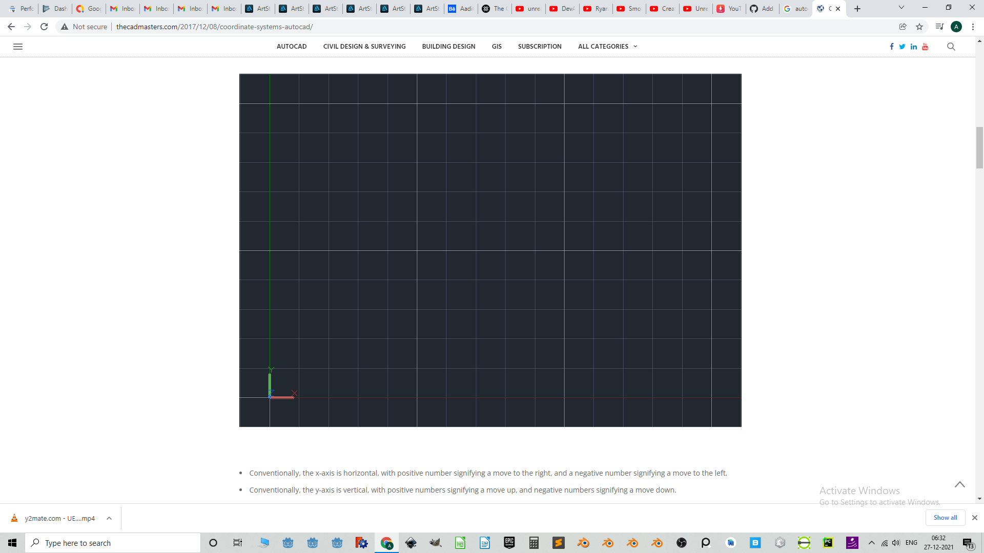This screenshot has height=553, width=984.
Task: Switch to the Aadi Behance tab
Action: click(460, 8)
